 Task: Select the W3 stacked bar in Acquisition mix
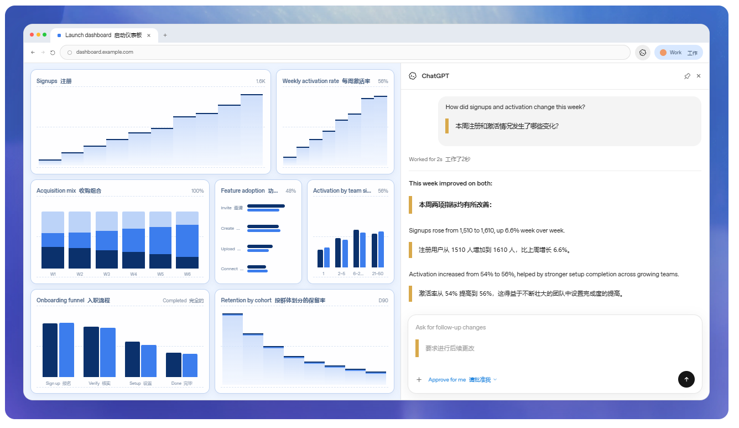pyautogui.click(x=107, y=240)
